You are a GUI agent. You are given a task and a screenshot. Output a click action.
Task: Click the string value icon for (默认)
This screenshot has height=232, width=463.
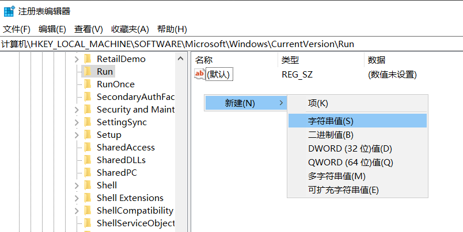(199, 74)
